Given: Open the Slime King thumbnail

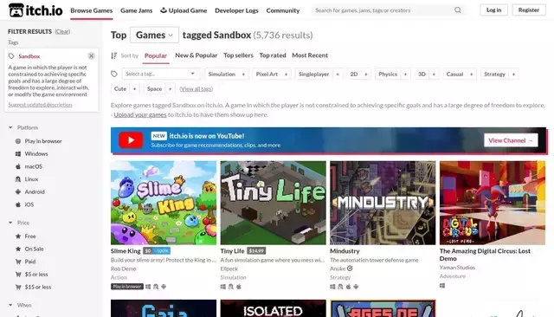Looking at the screenshot, I should [164, 203].
